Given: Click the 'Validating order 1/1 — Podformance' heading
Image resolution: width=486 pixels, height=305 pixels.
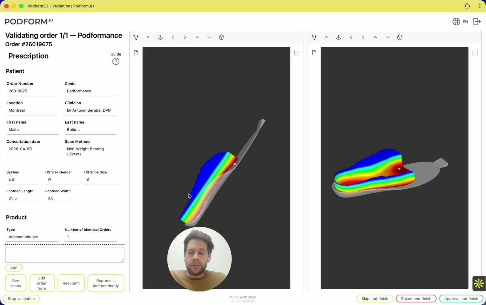Looking at the screenshot, I should [x=64, y=35].
